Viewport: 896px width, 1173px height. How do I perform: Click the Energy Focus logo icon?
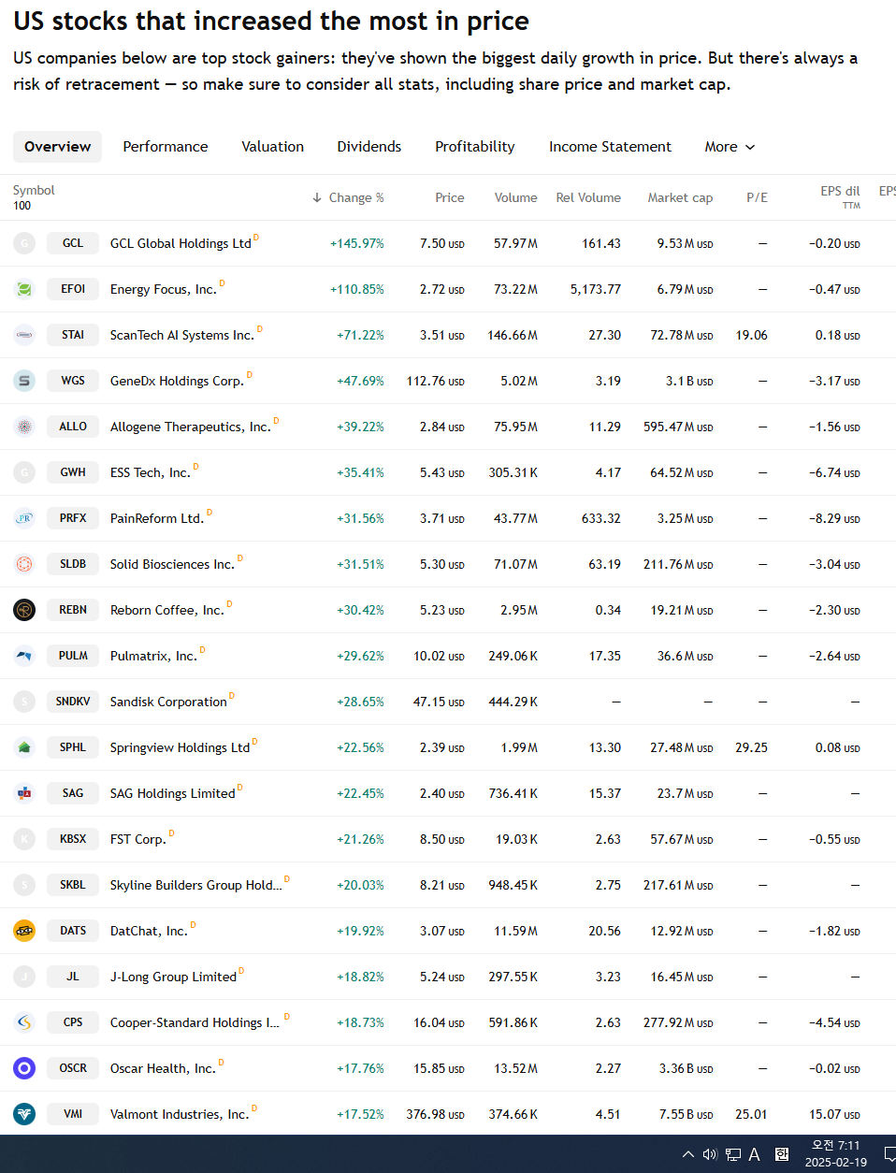coord(24,289)
